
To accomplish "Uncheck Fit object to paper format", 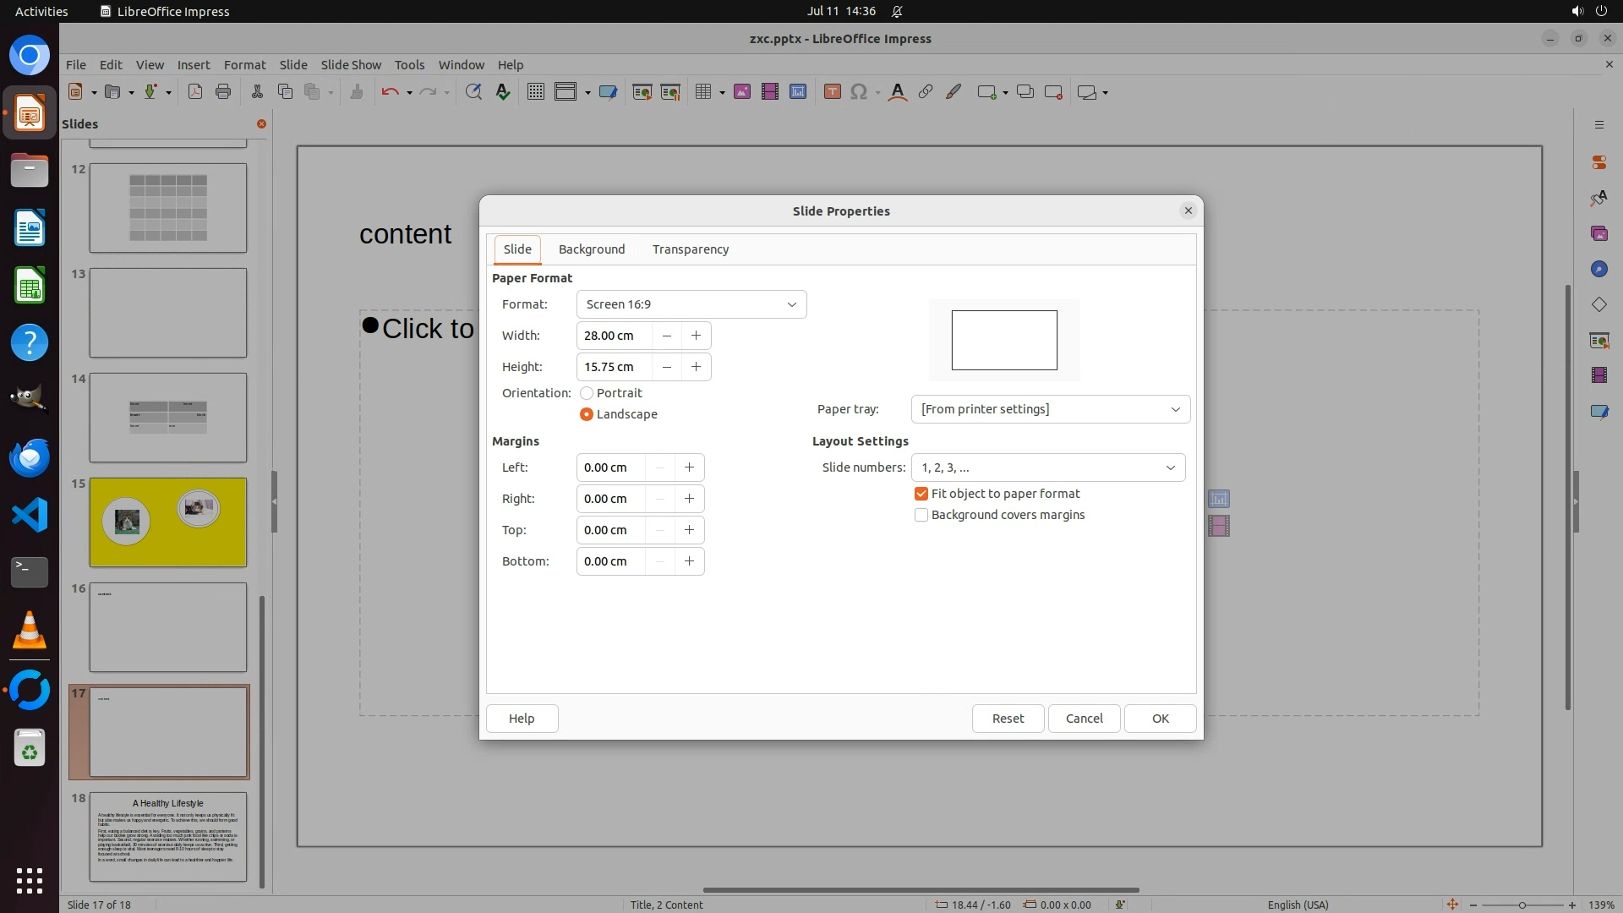I will click(x=921, y=494).
